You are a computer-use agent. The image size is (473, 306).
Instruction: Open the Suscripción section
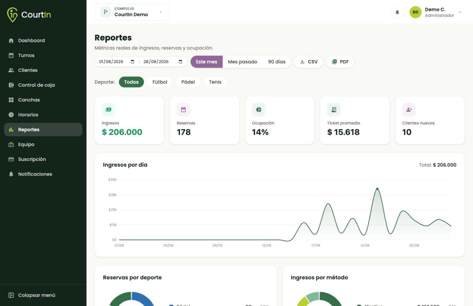pos(43,159)
